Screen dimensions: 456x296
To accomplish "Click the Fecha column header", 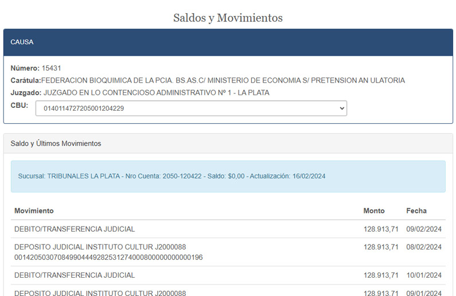I will pos(416,211).
